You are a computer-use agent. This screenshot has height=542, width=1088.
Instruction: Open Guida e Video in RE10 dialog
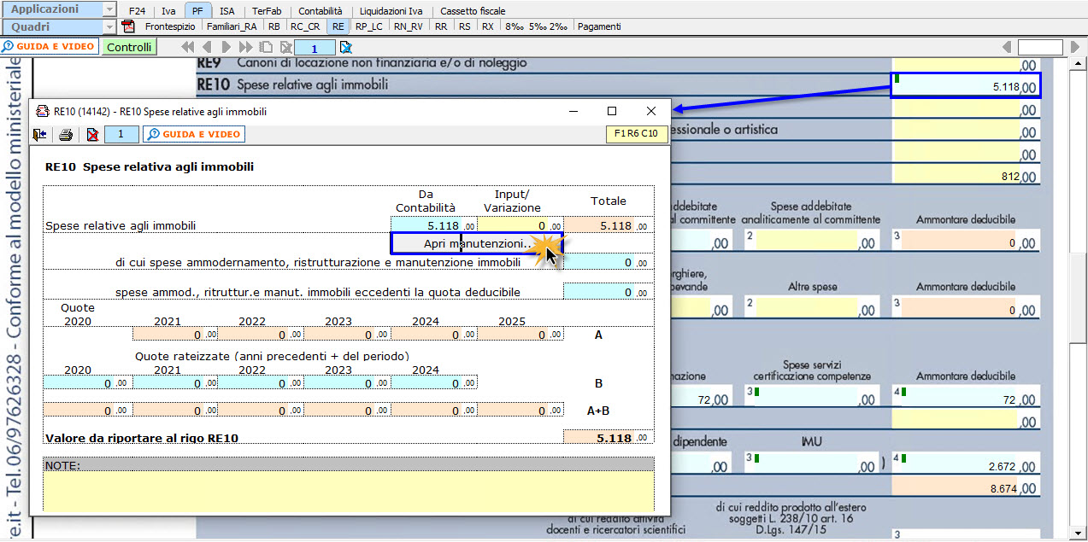[x=194, y=135]
